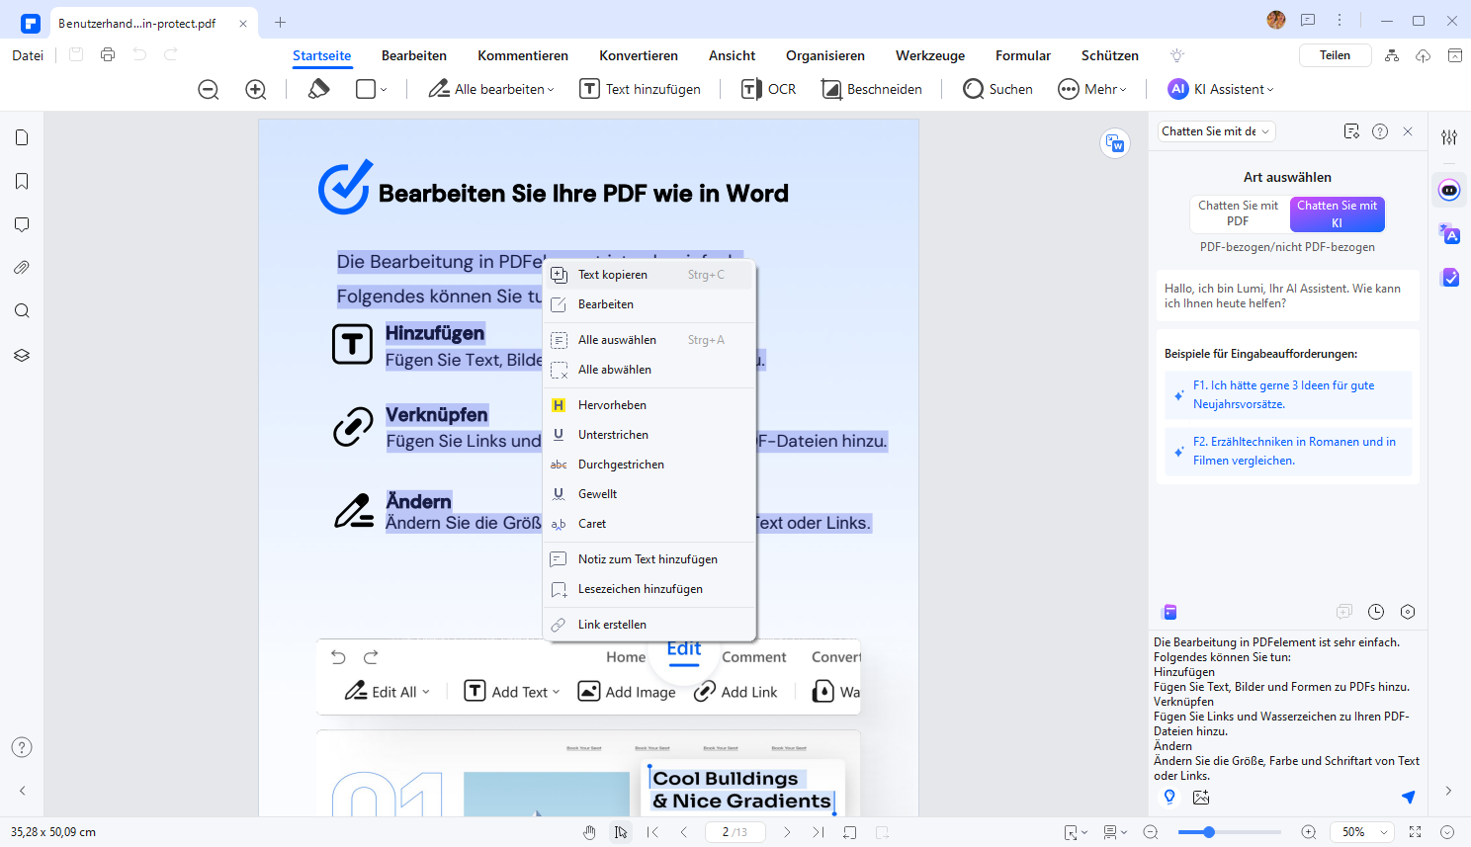Switch to the Bearbeiten tab

(414, 55)
